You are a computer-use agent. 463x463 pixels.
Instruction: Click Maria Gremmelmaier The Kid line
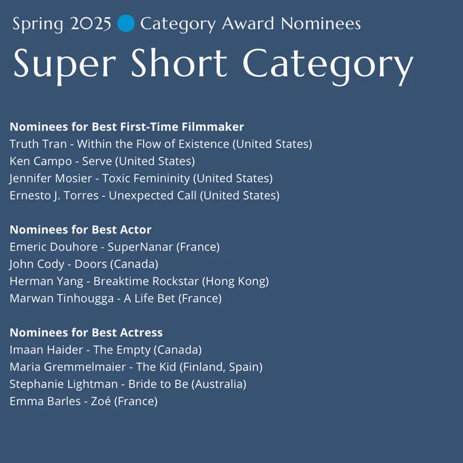tap(136, 367)
